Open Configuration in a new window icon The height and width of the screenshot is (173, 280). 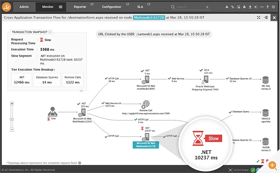point(127,4)
